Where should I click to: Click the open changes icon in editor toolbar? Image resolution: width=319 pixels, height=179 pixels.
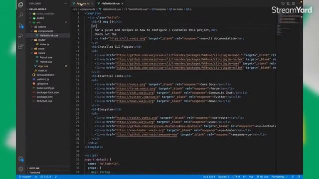[288, 3]
